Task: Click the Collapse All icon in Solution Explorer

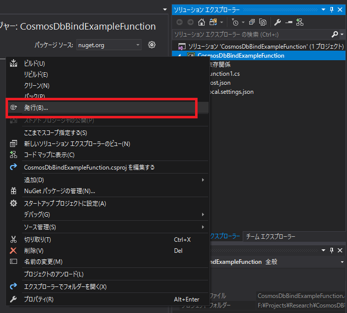Action: pos(252,22)
